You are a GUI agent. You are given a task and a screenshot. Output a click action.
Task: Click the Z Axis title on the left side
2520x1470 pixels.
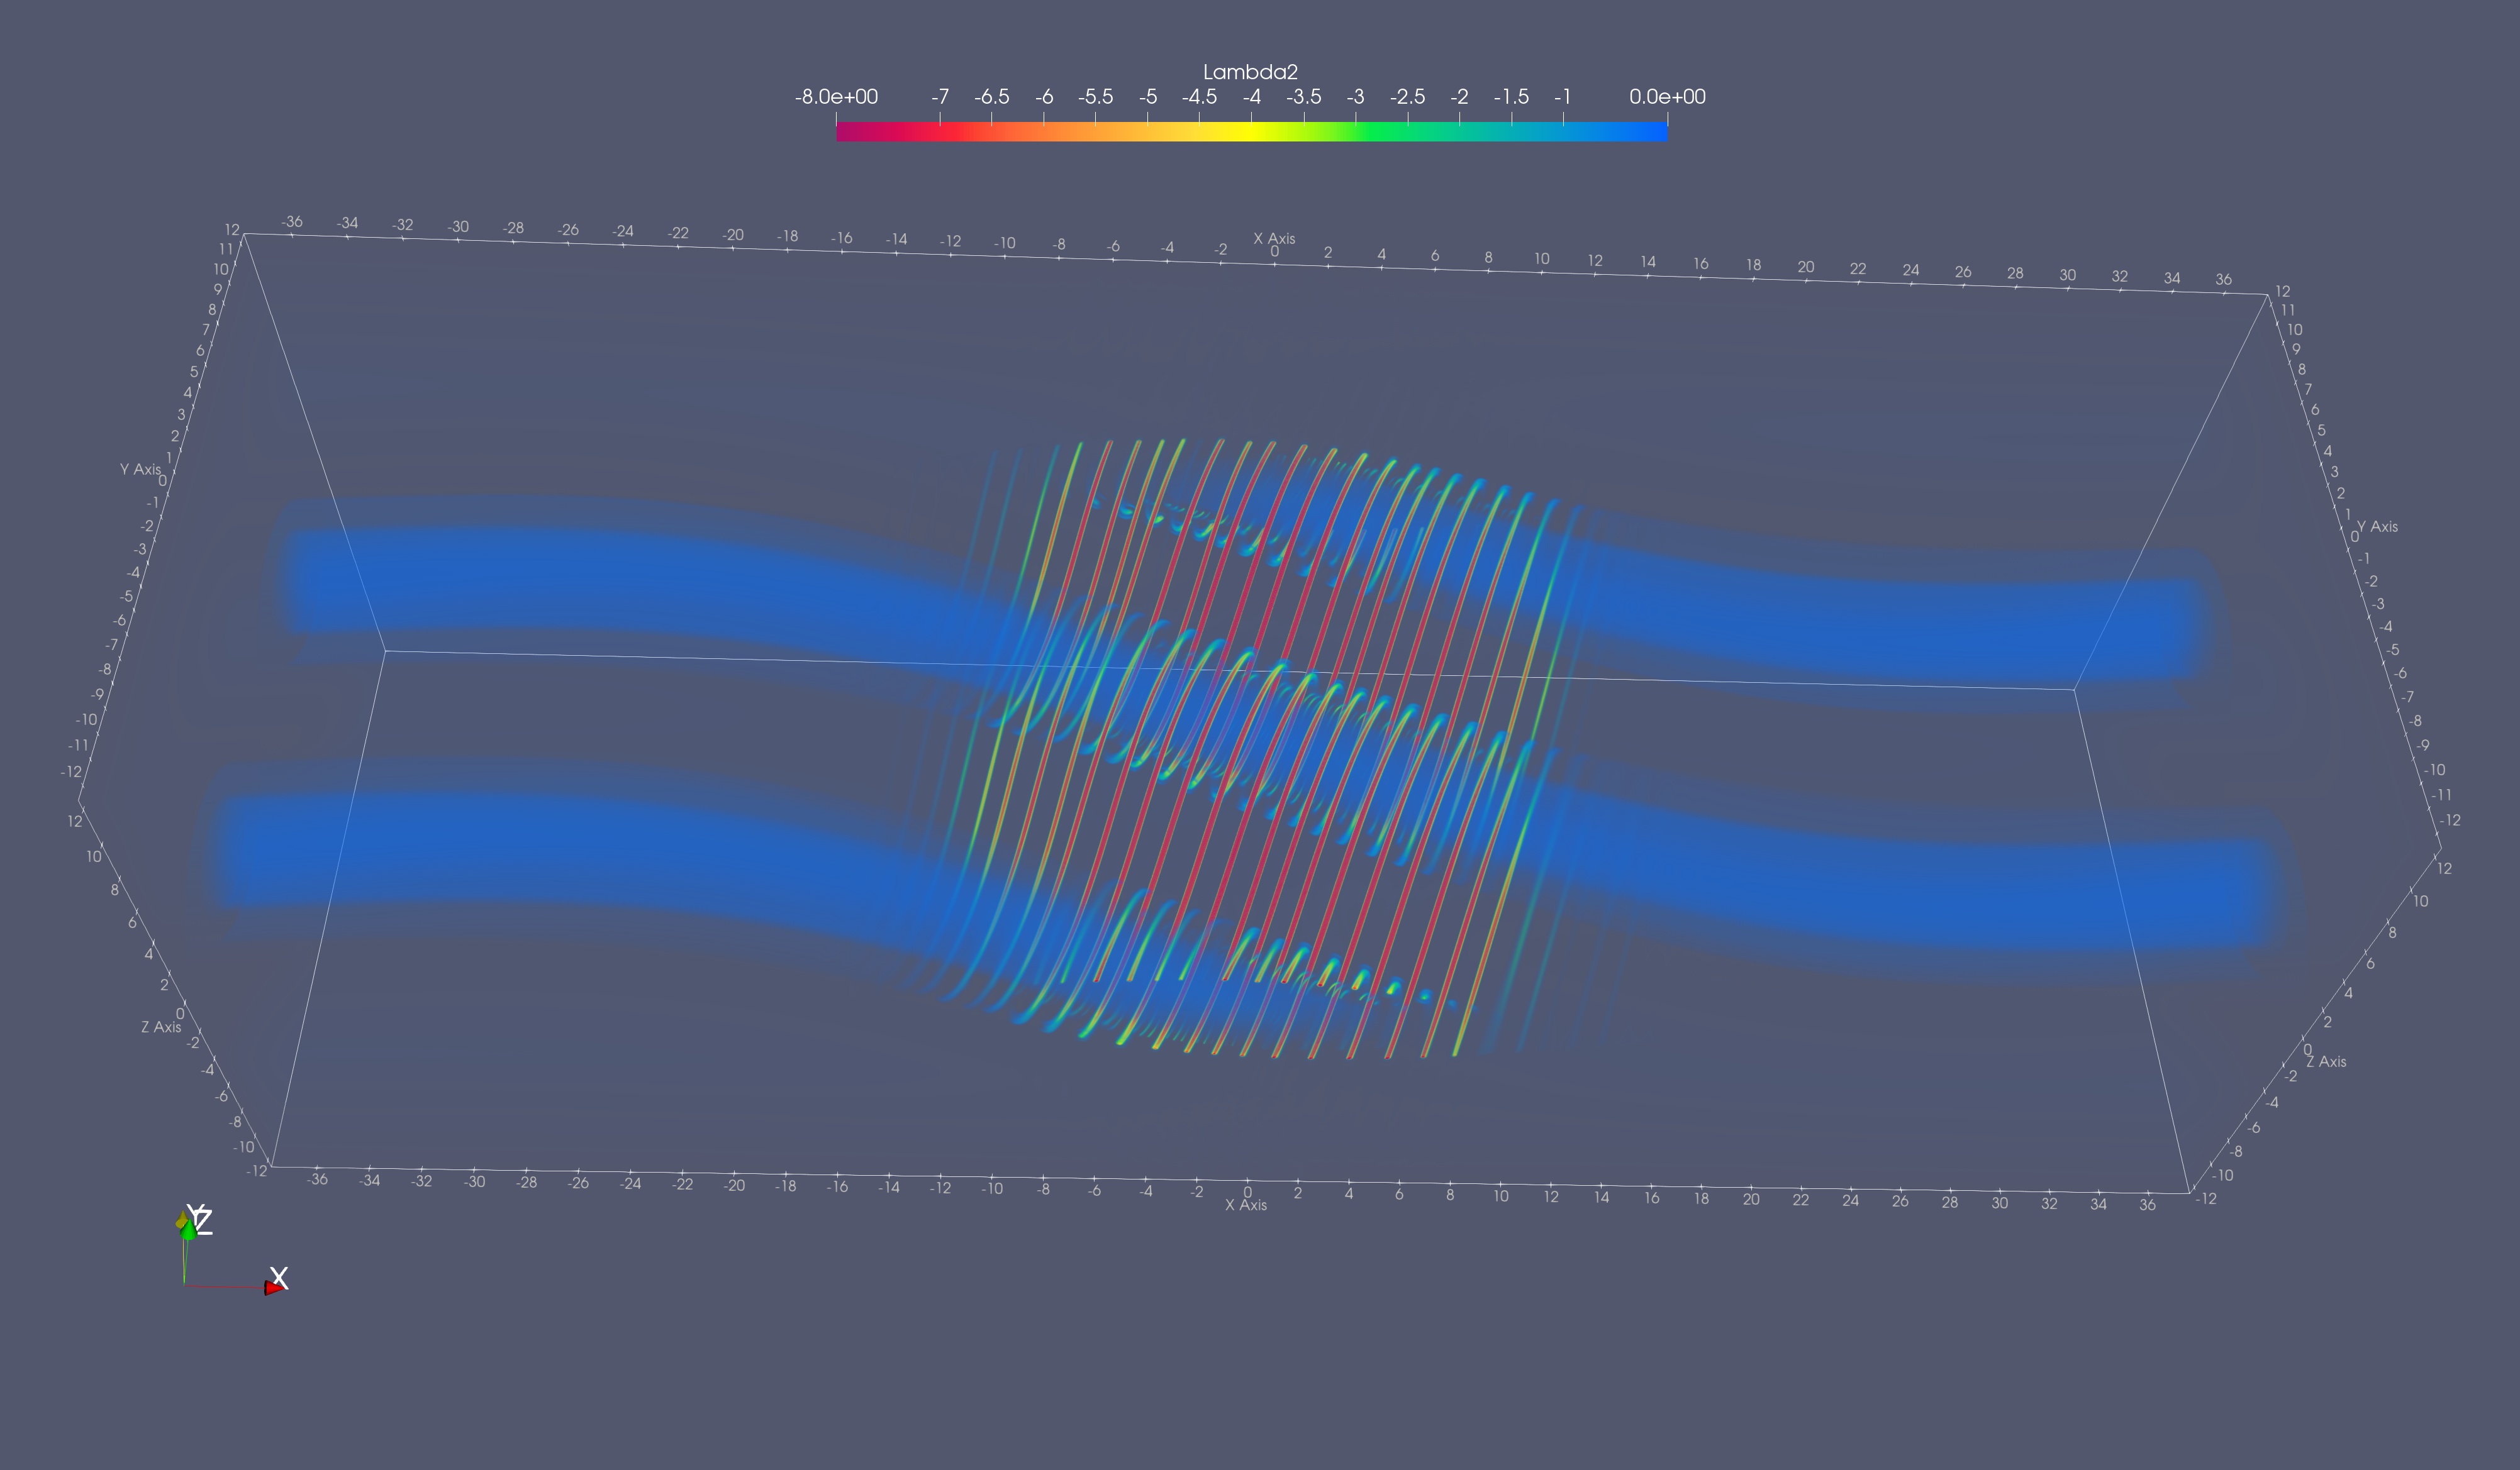click(x=161, y=1027)
